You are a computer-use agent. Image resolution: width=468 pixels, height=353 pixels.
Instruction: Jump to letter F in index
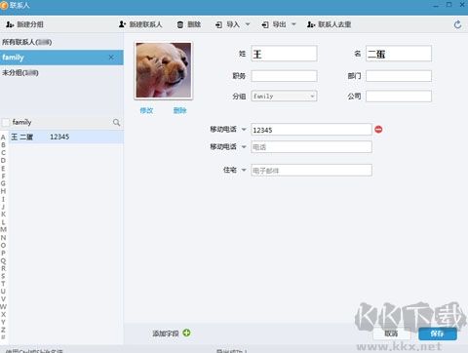(3, 176)
